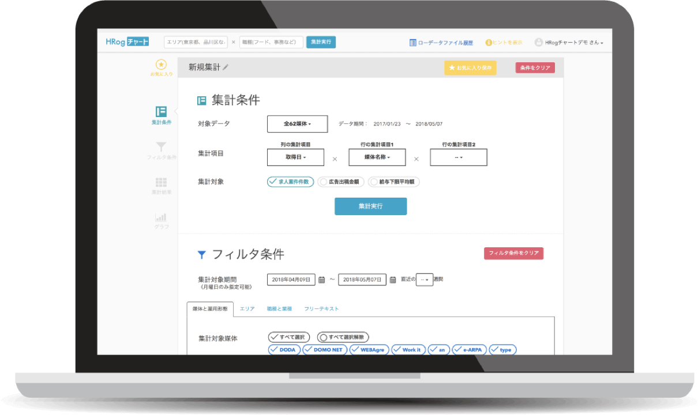Click the red 条件をクリア button

coord(535,68)
